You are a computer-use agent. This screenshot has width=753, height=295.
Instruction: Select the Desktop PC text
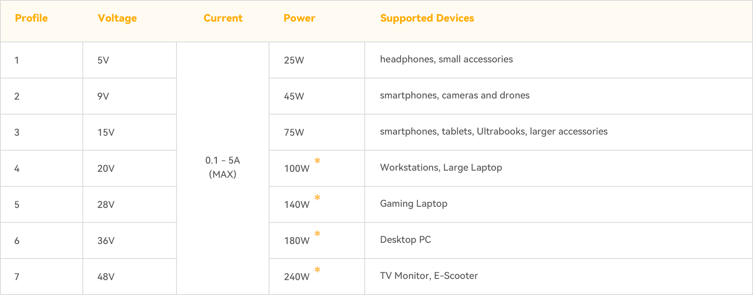[x=406, y=240]
